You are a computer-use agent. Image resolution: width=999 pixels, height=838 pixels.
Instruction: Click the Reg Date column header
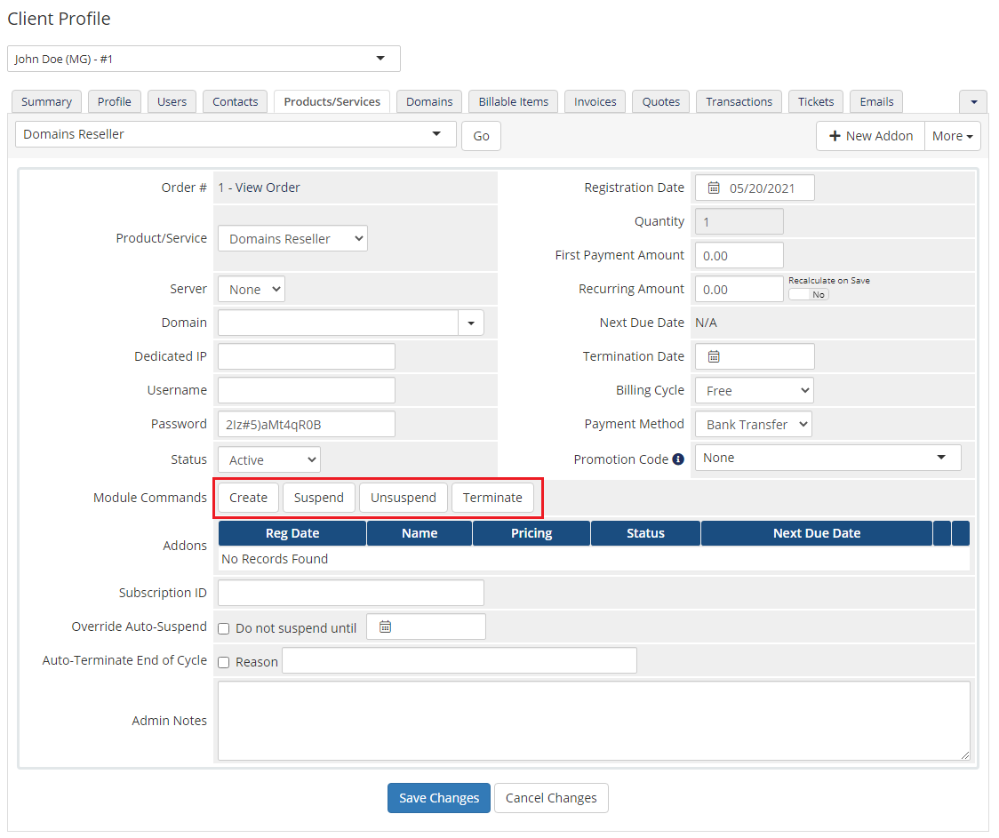pos(292,533)
